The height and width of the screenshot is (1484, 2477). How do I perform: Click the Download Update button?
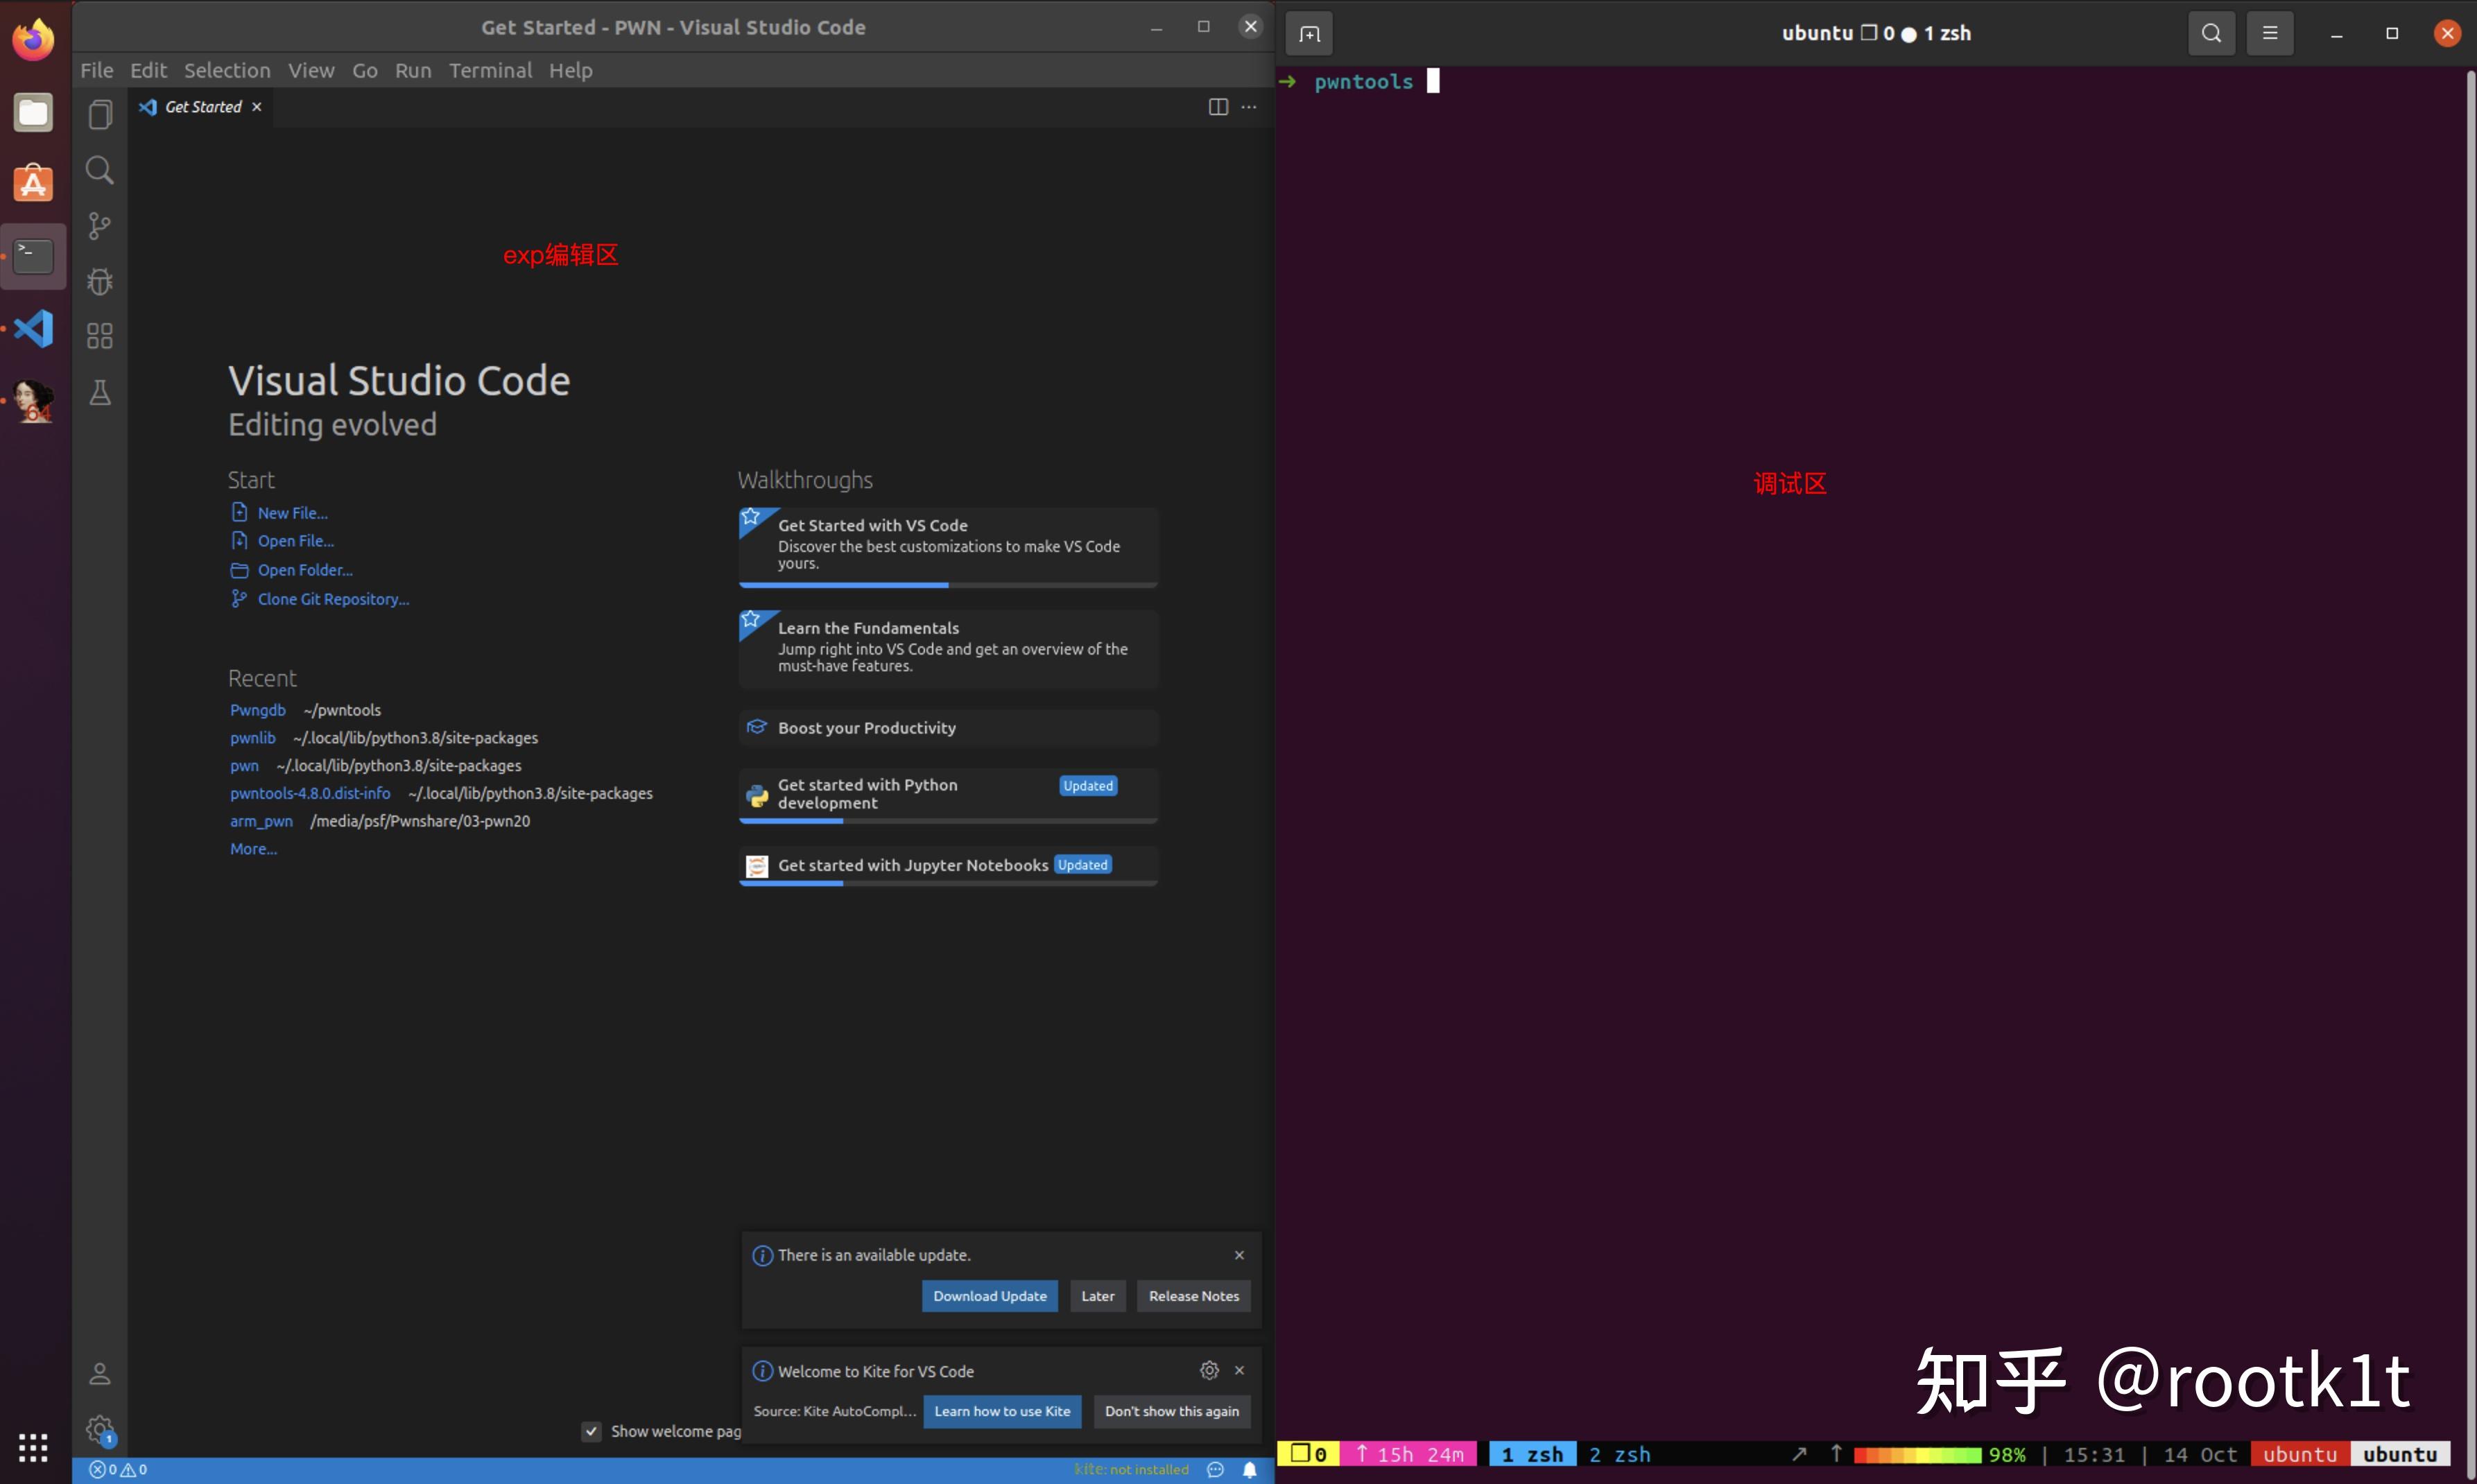pyautogui.click(x=989, y=1295)
